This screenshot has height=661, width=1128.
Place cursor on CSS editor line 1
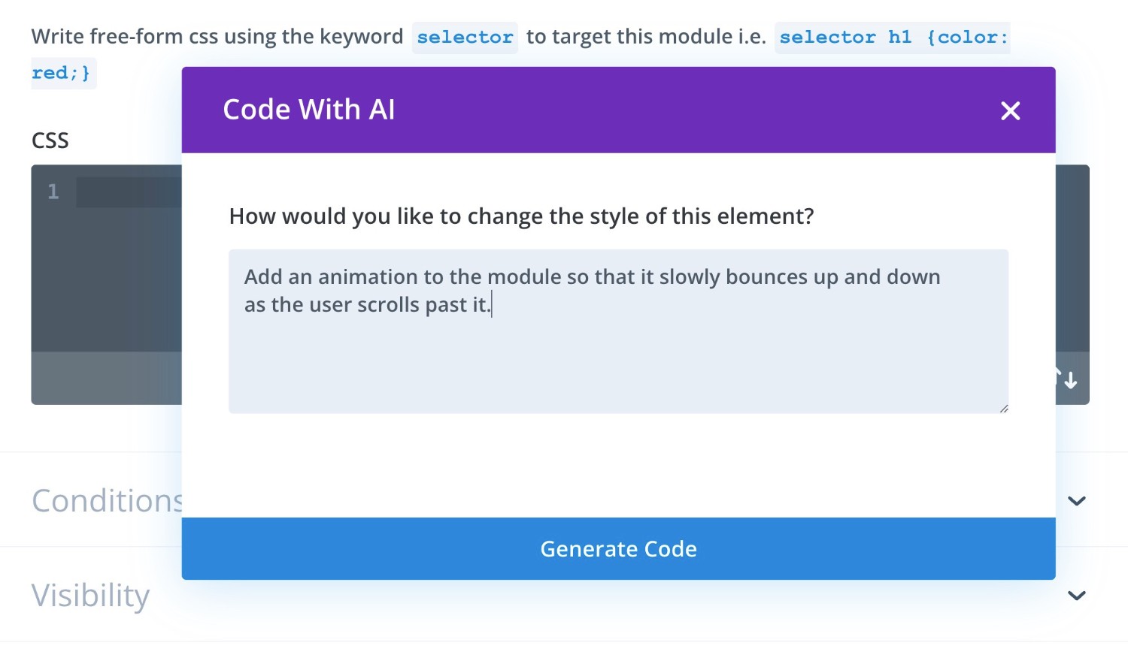click(x=128, y=193)
